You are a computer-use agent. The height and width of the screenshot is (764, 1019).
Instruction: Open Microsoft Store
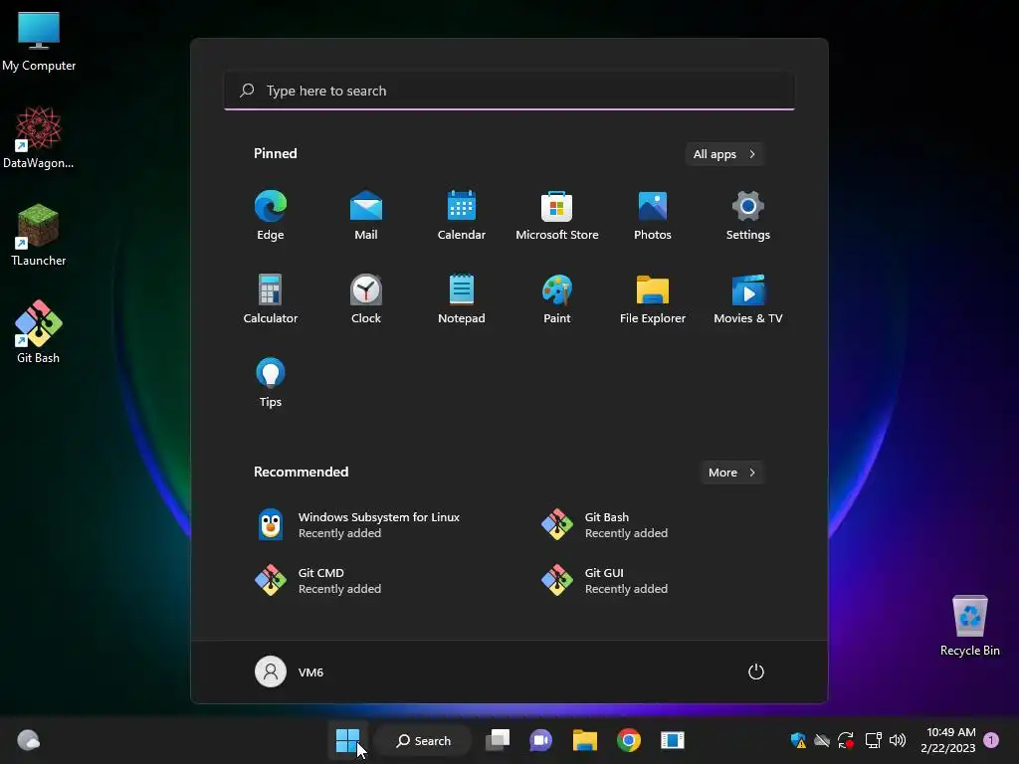557,215
